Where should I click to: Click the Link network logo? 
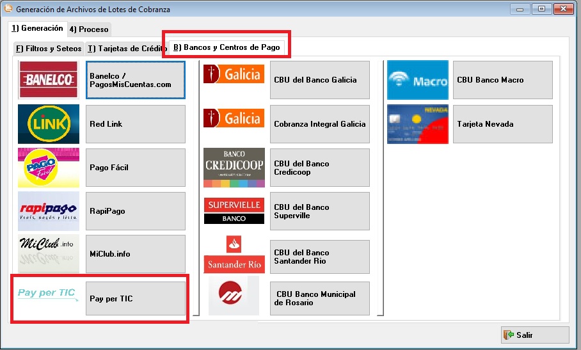(x=49, y=123)
